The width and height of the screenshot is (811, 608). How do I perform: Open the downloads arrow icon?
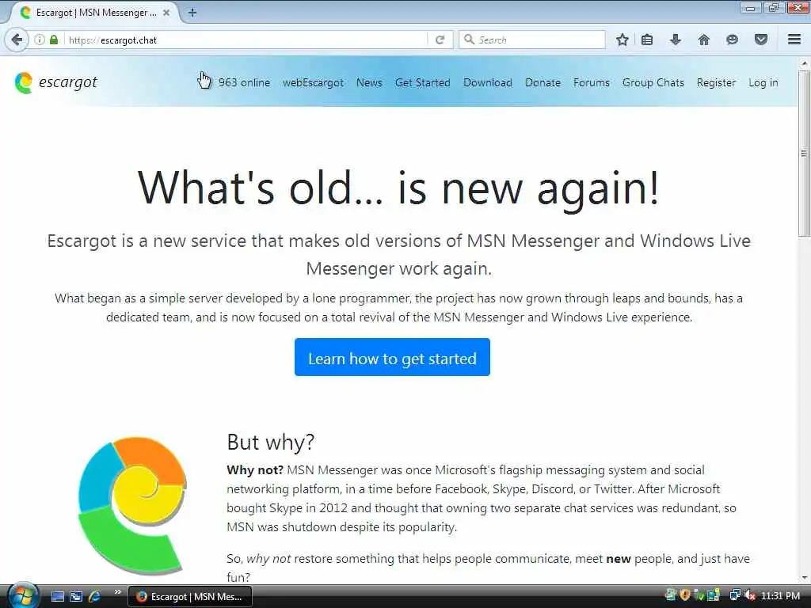coord(676,40)
